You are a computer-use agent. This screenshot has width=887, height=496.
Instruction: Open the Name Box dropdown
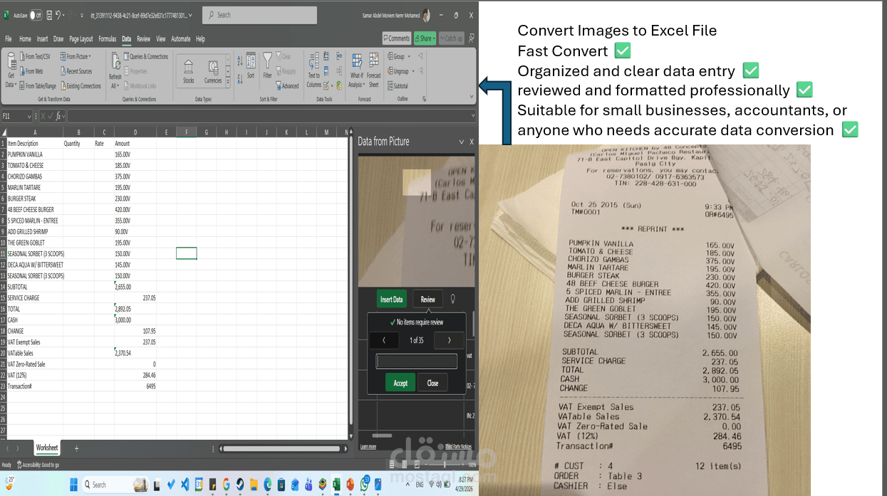coord(29,116)
